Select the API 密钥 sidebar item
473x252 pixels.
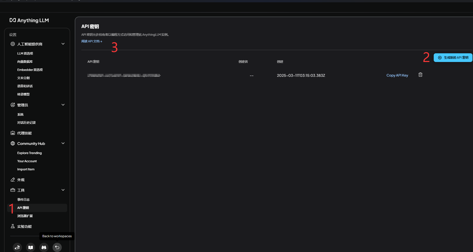coord(37,208)
